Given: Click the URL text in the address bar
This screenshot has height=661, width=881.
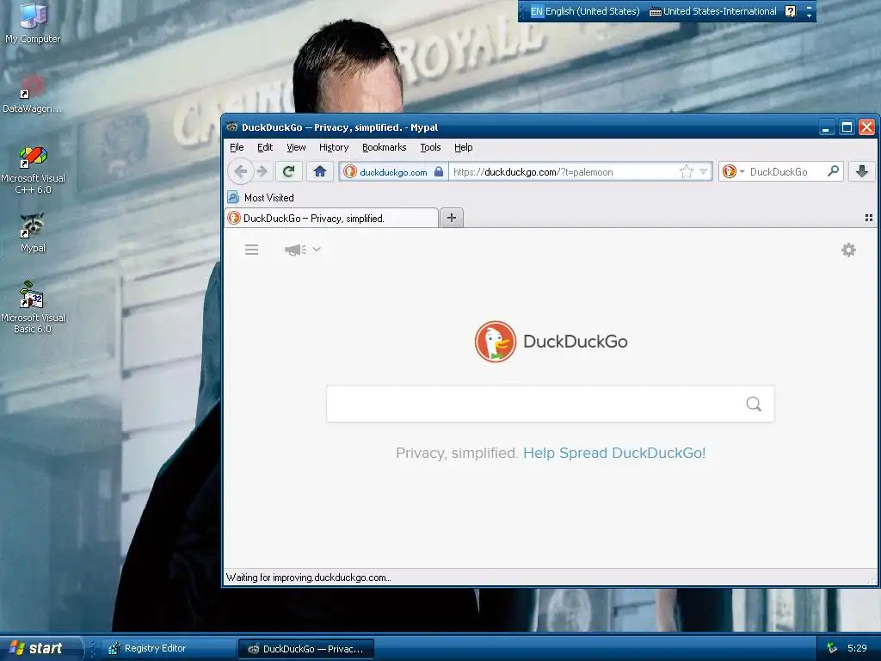Looking at the screenshot, I should tap(533, 172).
